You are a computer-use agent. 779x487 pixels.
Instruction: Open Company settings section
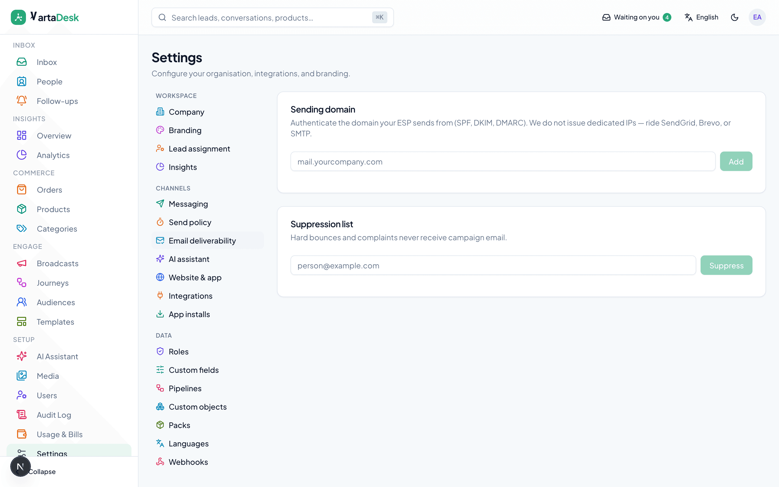pyautogui.click(x=207, y=112)
